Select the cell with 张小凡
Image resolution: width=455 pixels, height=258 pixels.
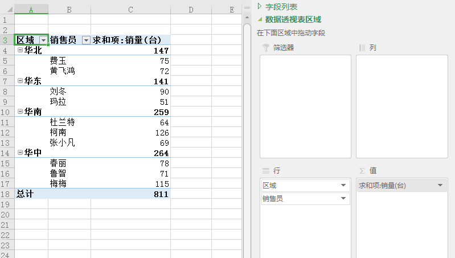click(x=69, y=142)
